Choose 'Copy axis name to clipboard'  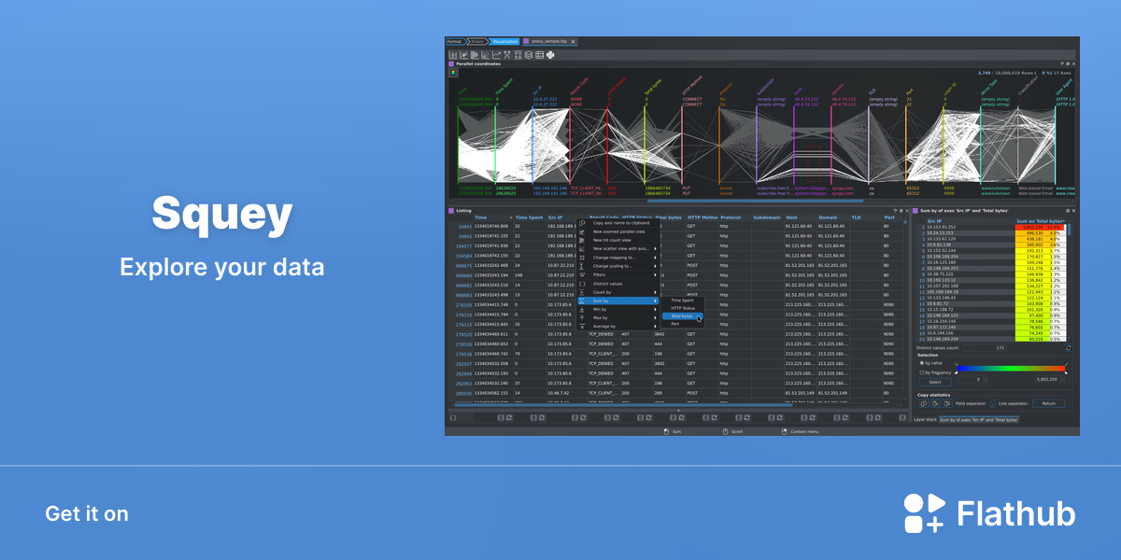620,223
